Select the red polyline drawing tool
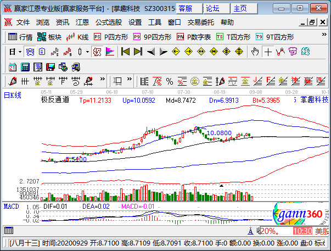The image size is (331, 251). coord(280,52)
